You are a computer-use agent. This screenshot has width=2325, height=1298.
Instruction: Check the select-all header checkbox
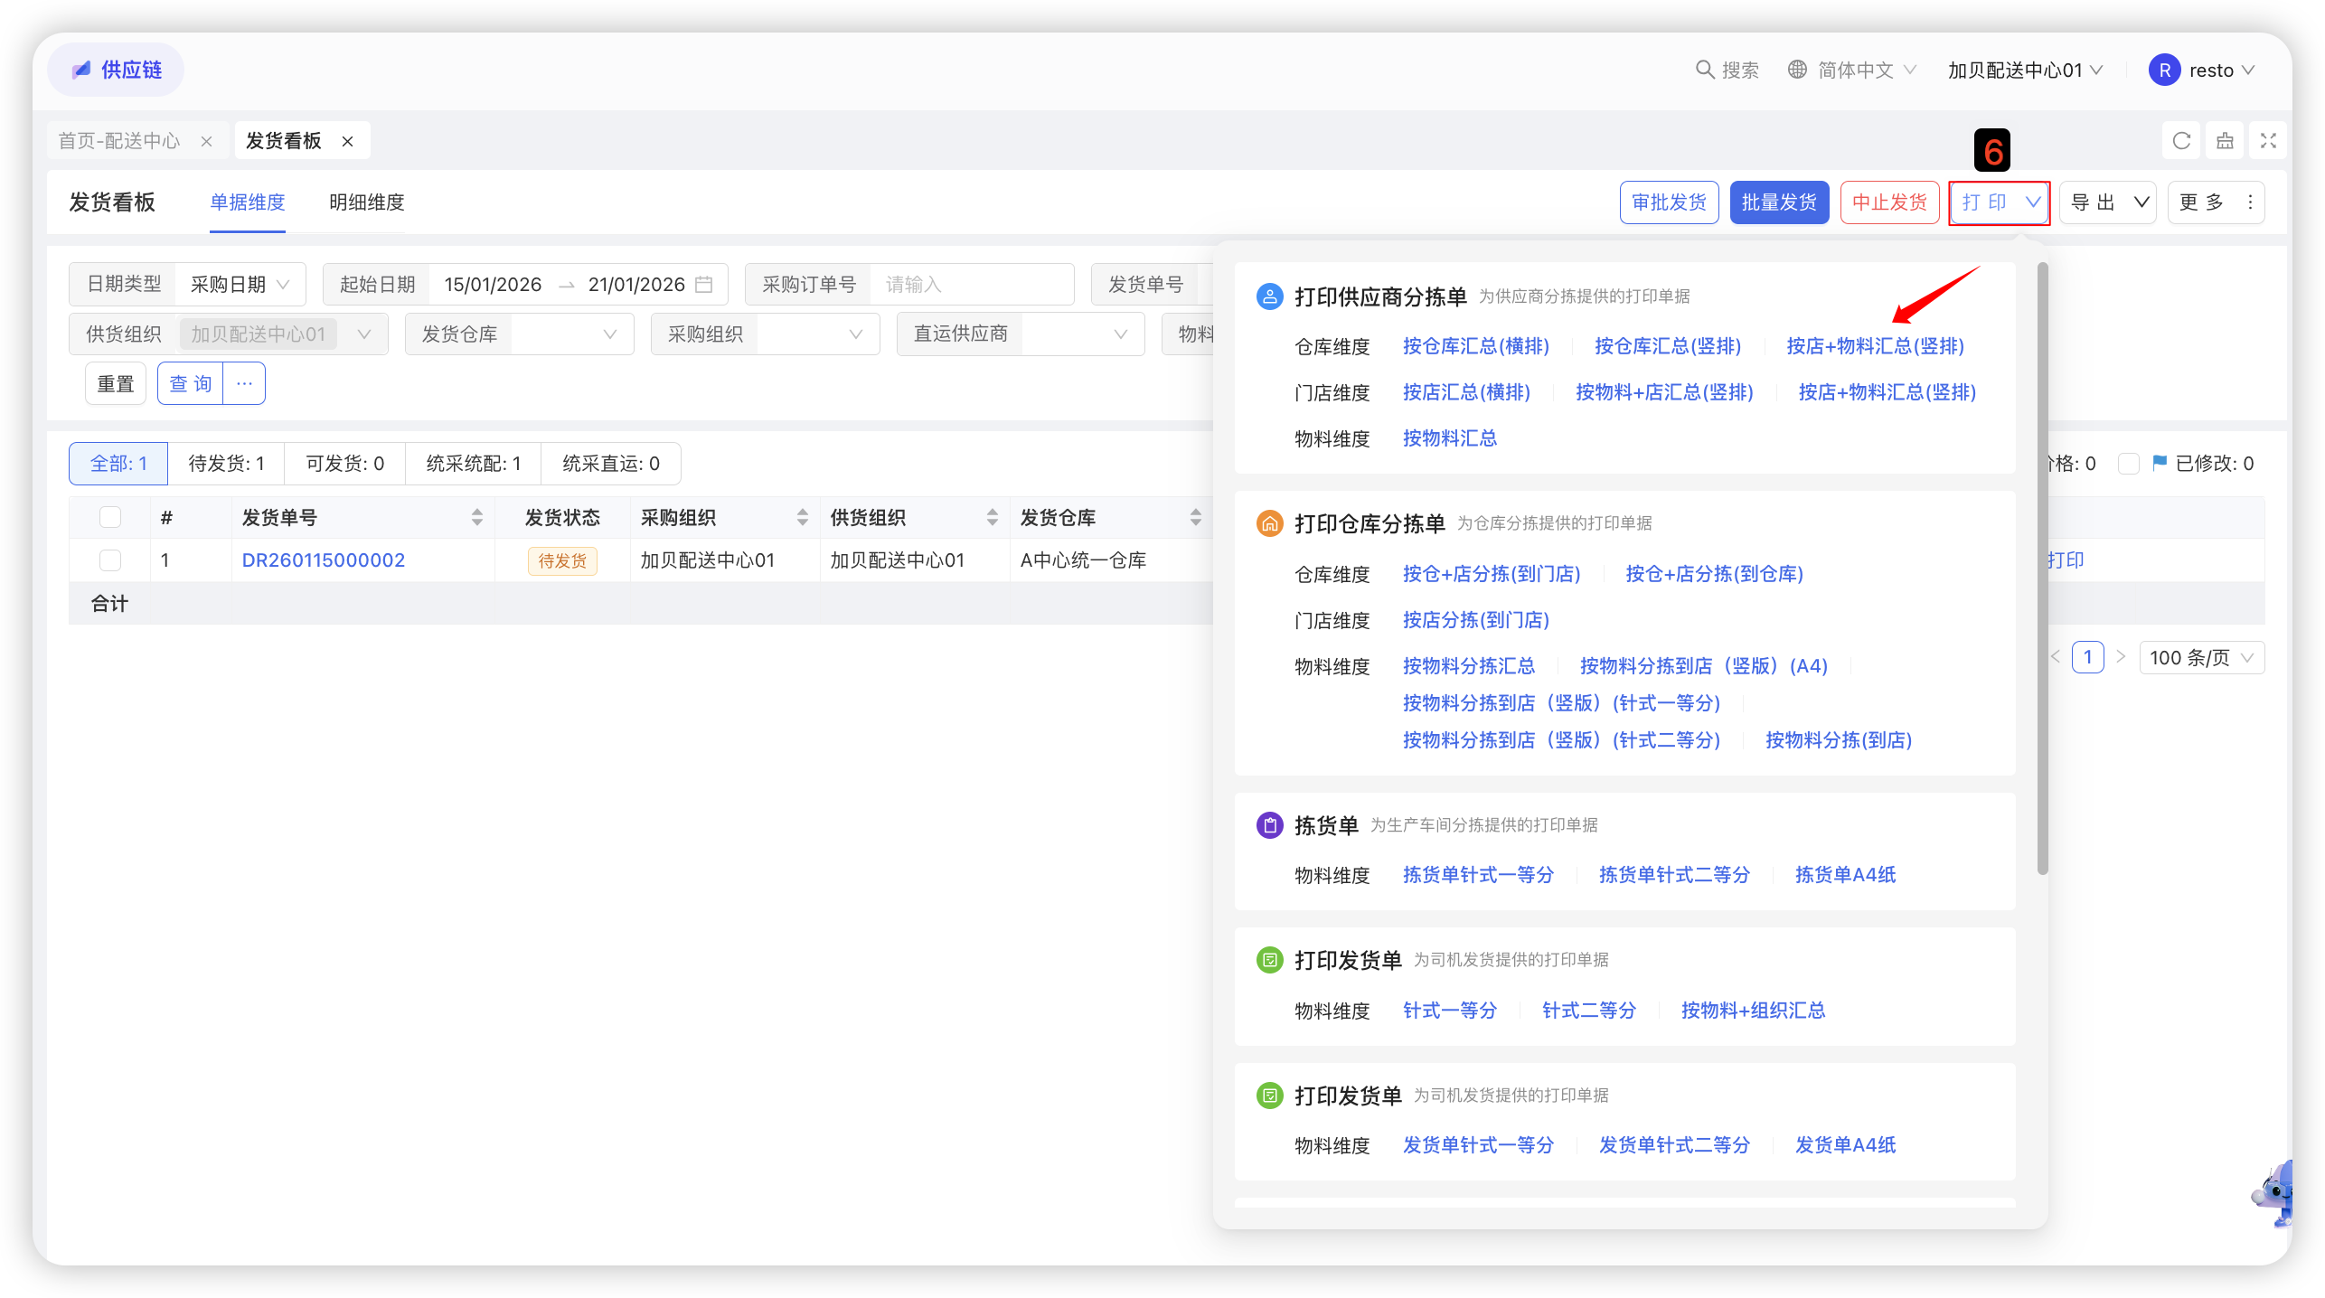110,518
